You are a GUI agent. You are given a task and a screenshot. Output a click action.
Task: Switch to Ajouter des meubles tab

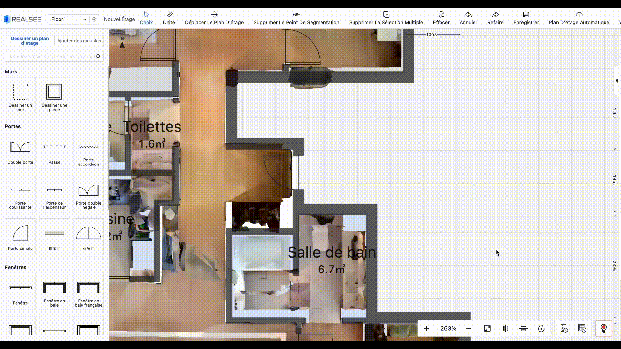(79, 41)
